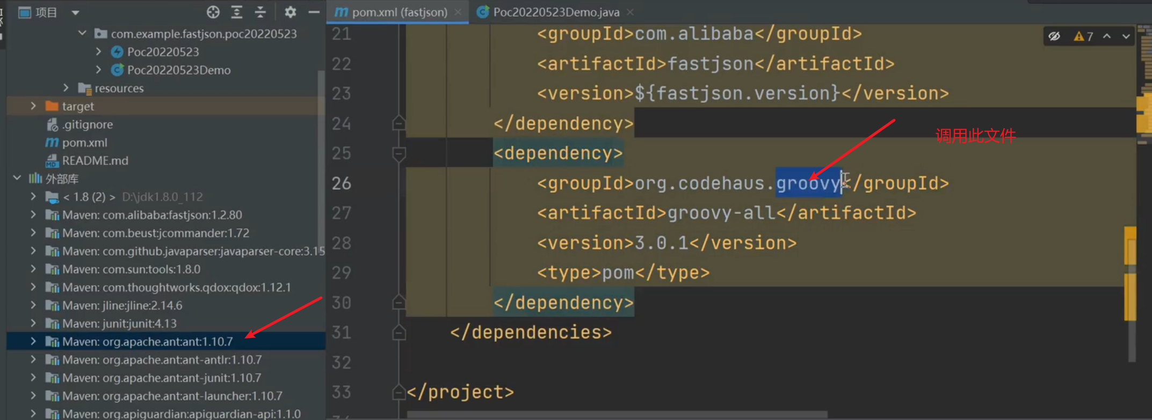Click the Expand All icon in project toolbar

click(x=237, y=12)
